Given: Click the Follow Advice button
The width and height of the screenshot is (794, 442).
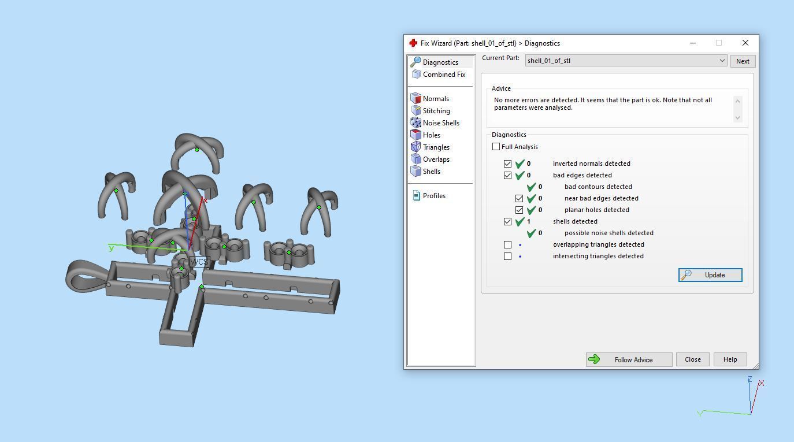Looking at the screenshot, I should click(629, 359).
